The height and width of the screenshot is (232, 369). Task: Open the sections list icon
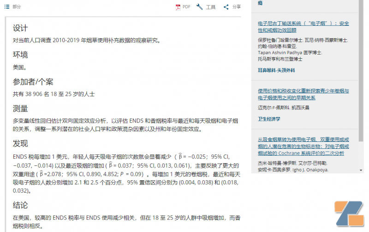coord(7,6)
